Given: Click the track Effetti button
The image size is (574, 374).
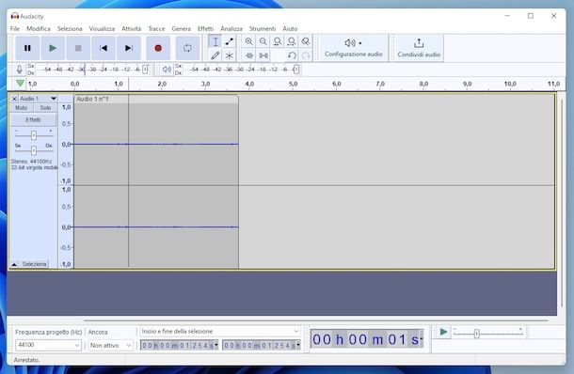Looking at the screenshot, I should (33, 120).
